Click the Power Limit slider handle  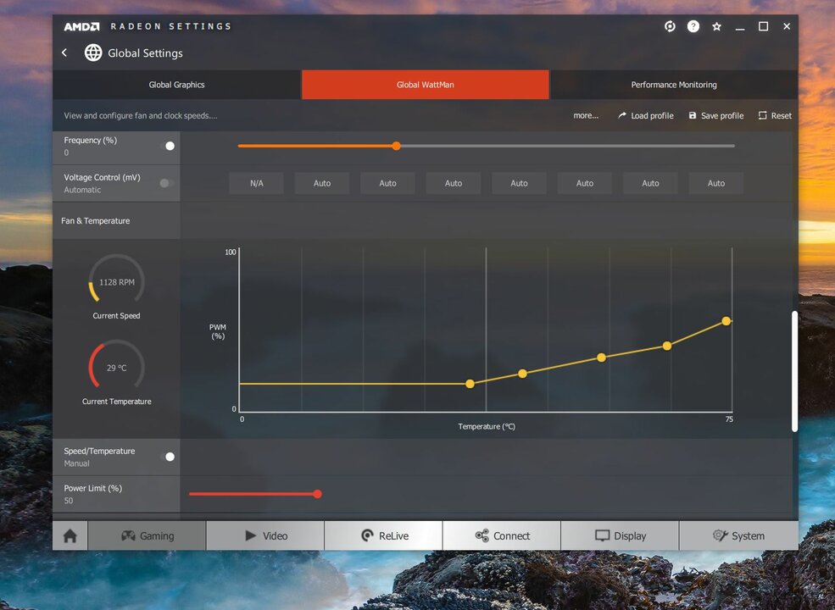click(x=317, y=494)
